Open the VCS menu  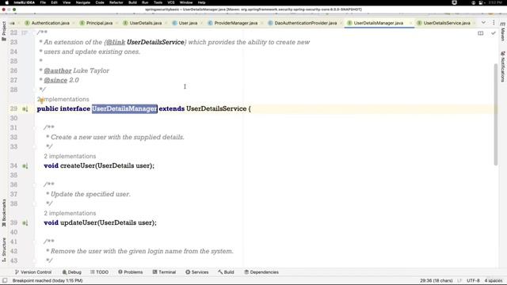coord(171,2)
